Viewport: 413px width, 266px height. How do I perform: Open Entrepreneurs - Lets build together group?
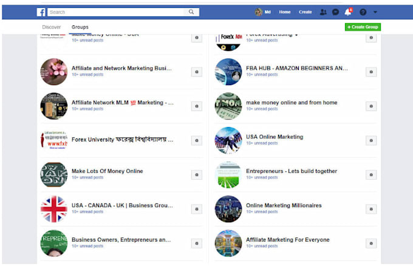[x=292, y=171]
